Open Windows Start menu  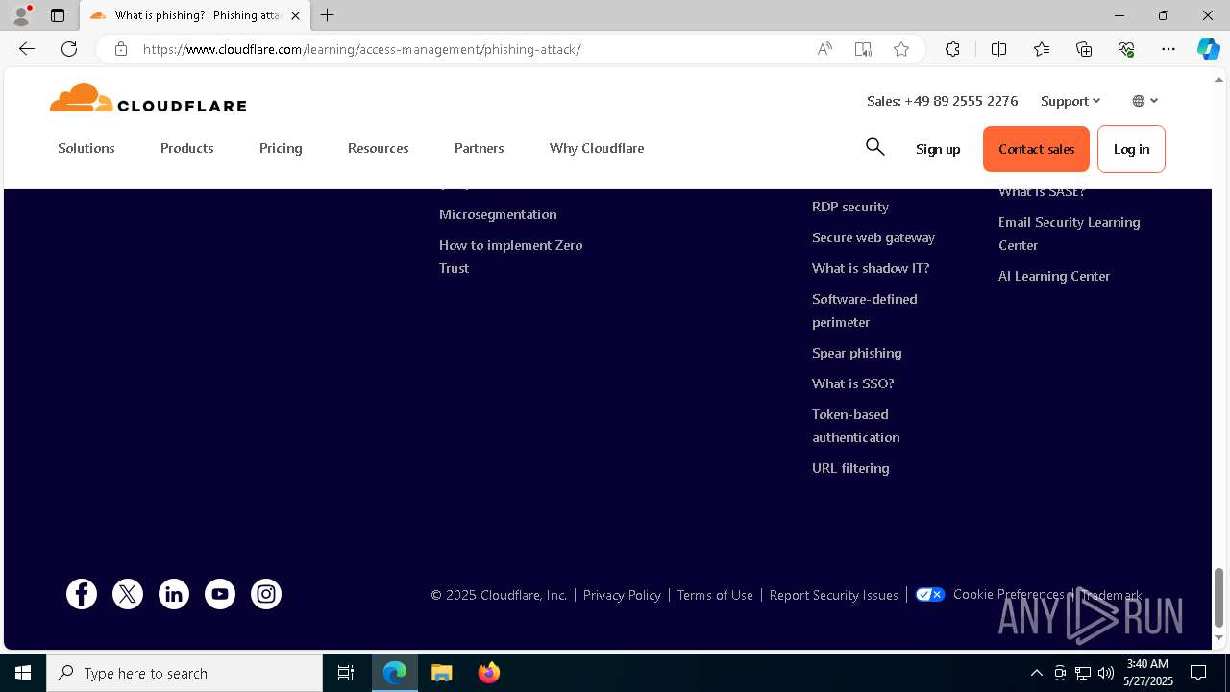click(x=23, y=673)
